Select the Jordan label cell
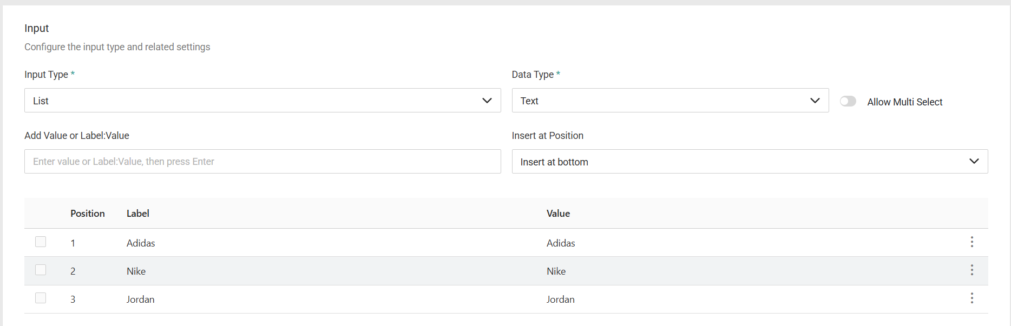Viewport: 1011px width, 326px height. click(x=140, y=300)
